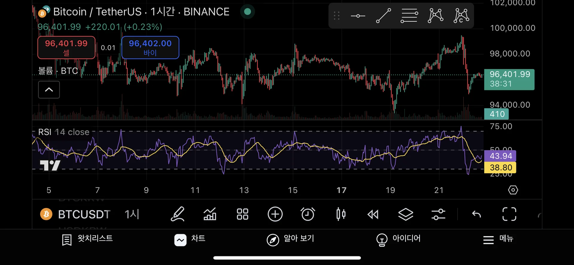Change the candlestick chart type
The width and height of the screenshot is (574, 265).
pos(341,214)
